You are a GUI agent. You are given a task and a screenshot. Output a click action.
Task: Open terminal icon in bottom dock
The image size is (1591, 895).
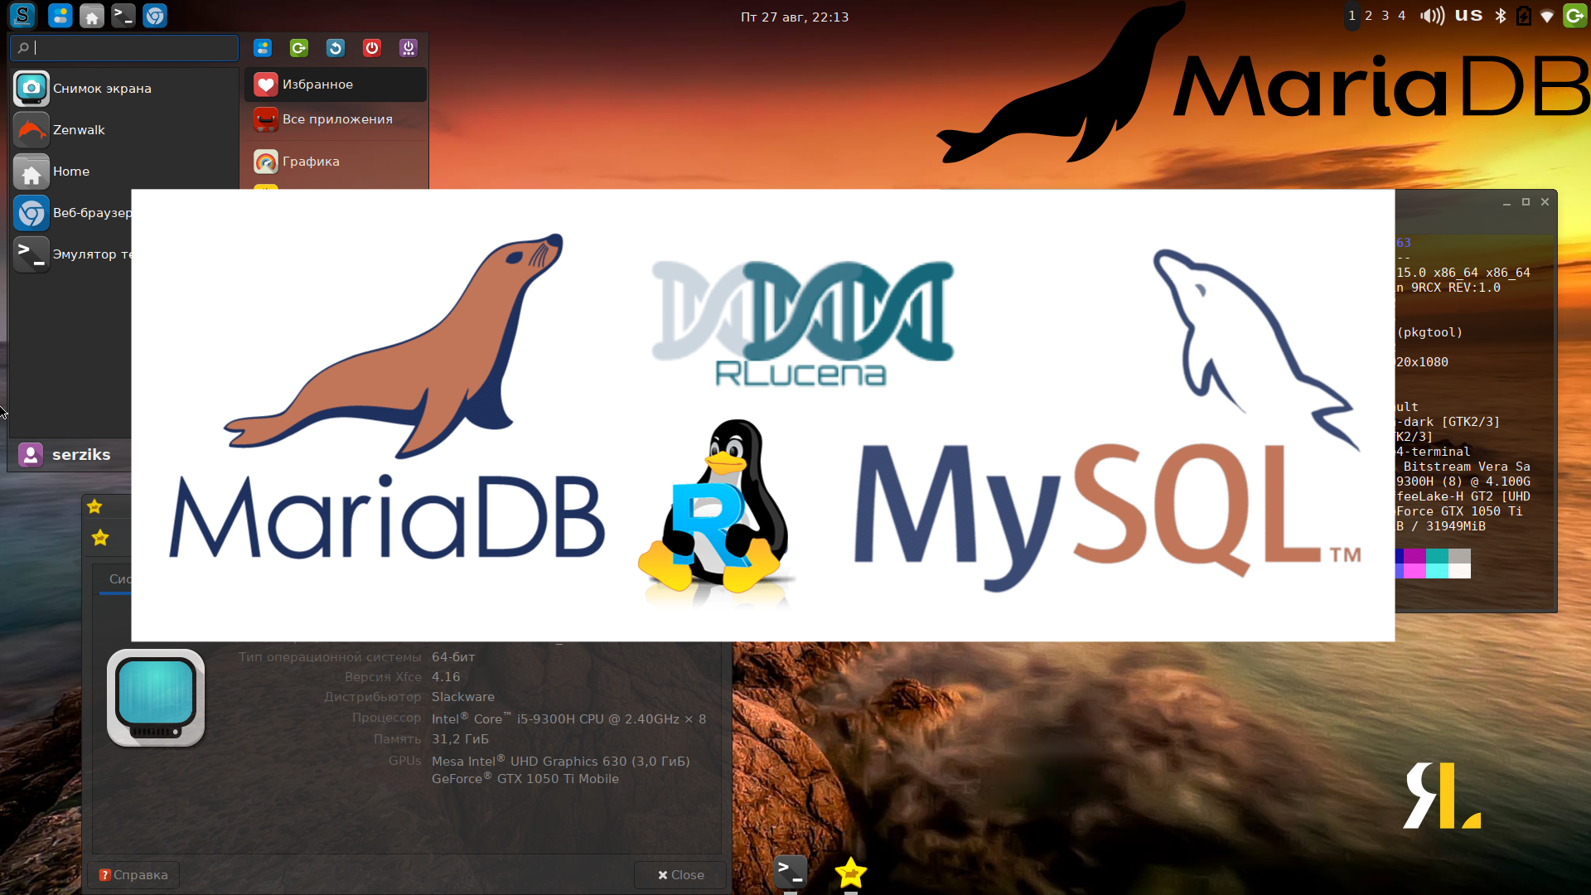click(791, 873)
